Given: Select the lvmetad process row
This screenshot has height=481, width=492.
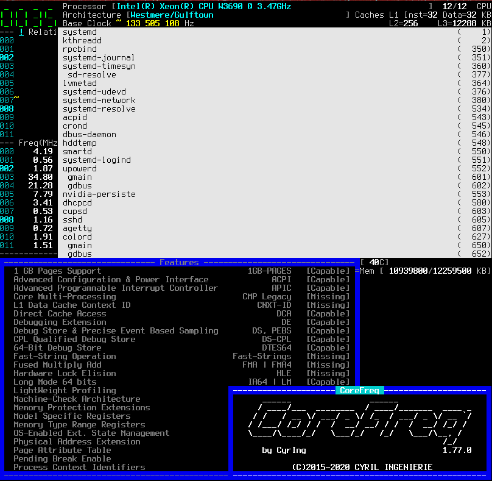Looking at the screenshot, I should [275, 84].
